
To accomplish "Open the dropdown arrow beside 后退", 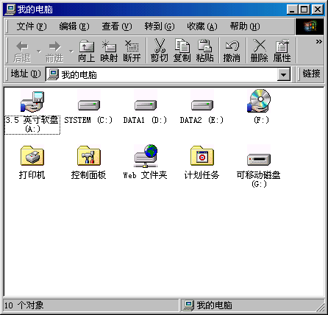I will coord(39,51).
